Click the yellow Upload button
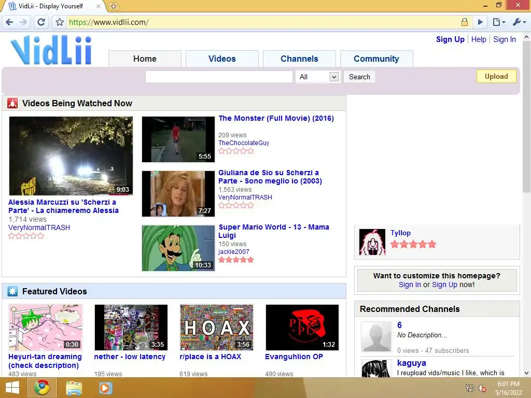Image resolution: width=531 pixels, height=398 pixels. point(496,77)
